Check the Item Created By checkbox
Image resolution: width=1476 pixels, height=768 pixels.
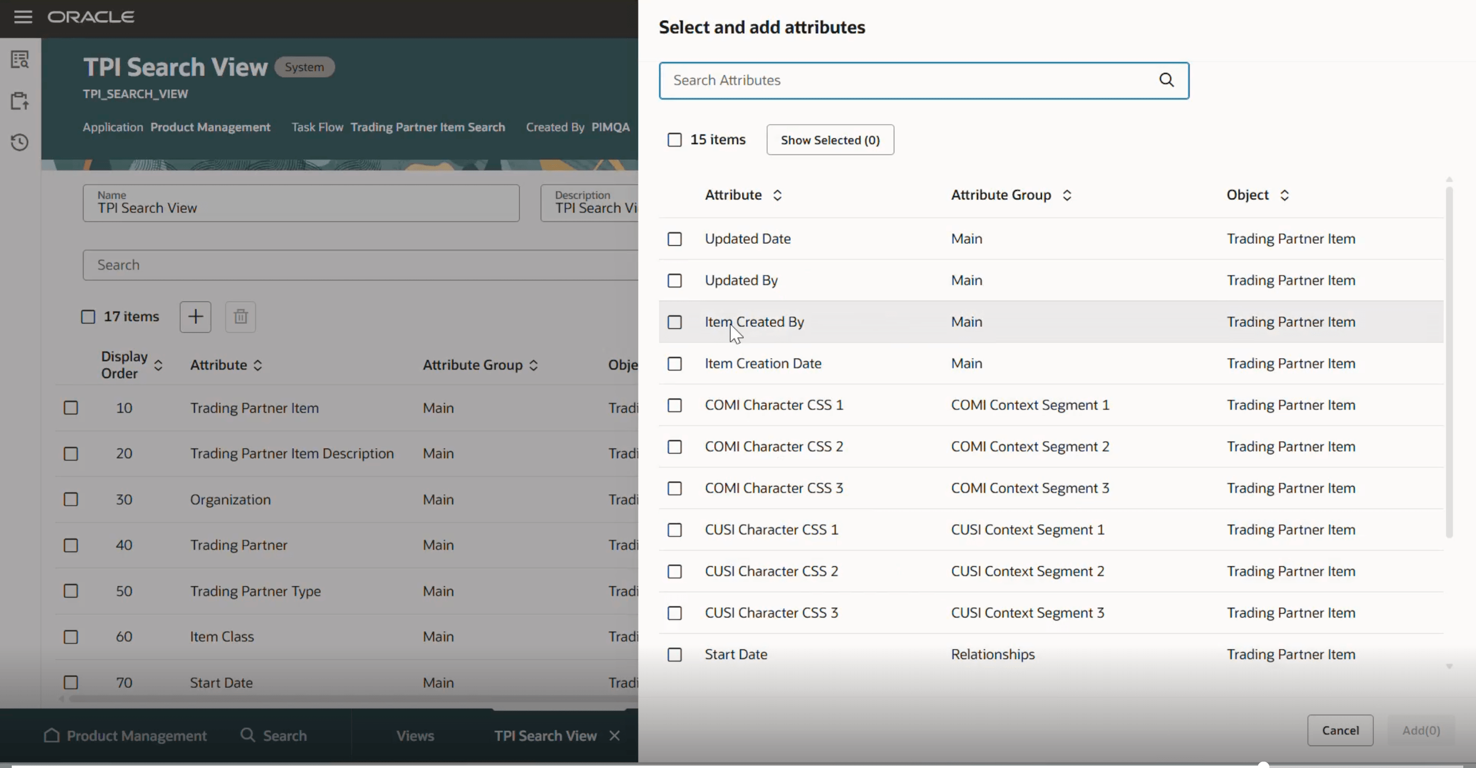point(675,322)
